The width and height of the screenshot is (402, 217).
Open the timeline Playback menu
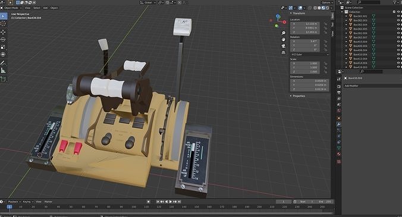click(x=14, y=202)
